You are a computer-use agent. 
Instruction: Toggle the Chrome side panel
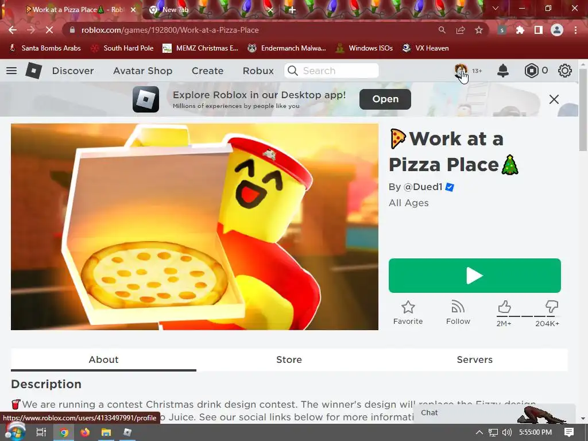tap(539, 30)
